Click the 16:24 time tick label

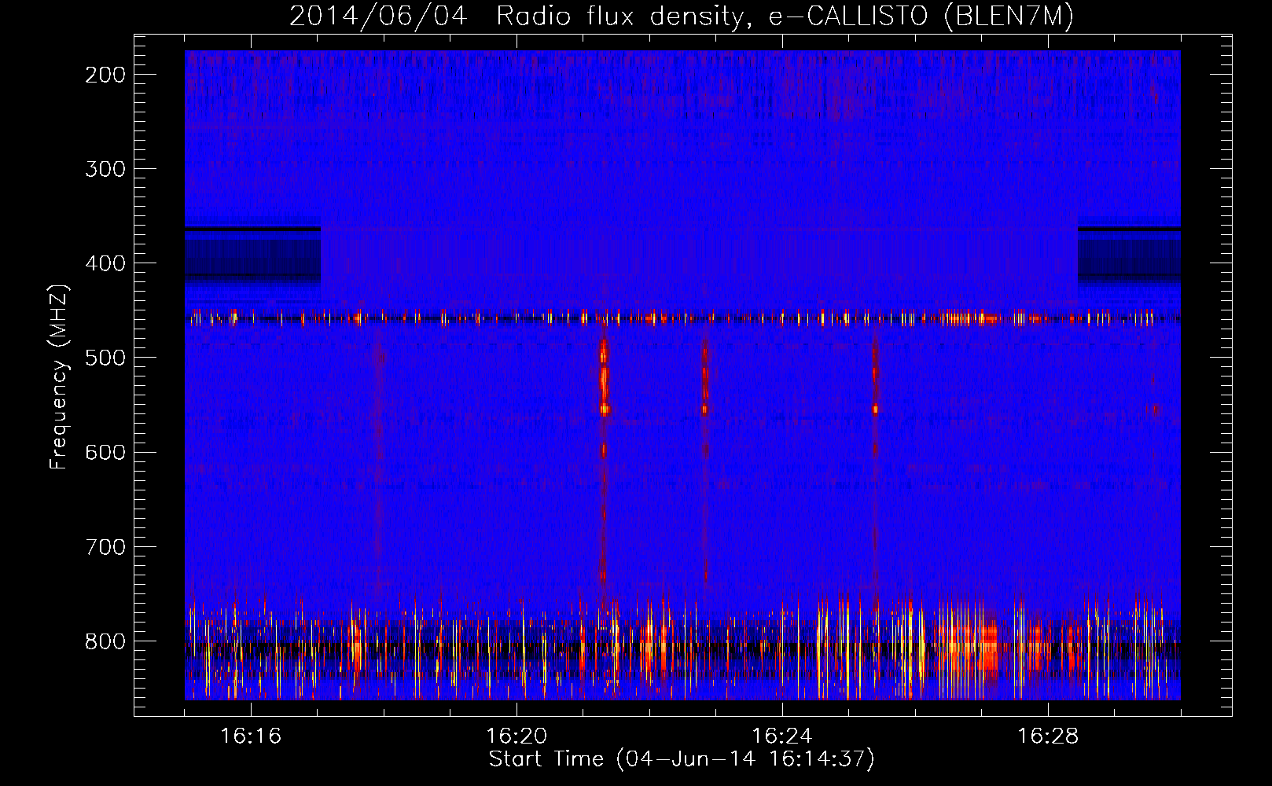[782, 736]
